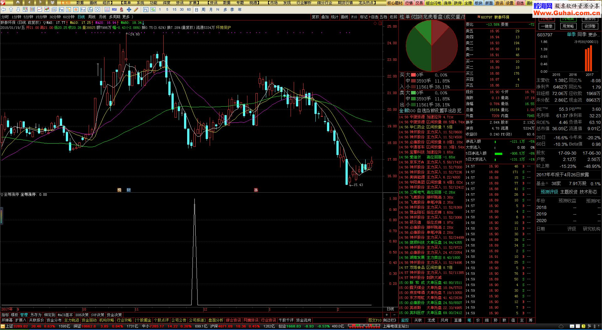This screenshot has height=330, width=602.
Task: Click 涨停 limit-up shortcut button
Action: pos(447,3)
